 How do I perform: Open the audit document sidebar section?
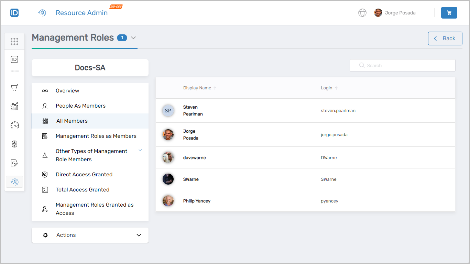tap(14, 163)
